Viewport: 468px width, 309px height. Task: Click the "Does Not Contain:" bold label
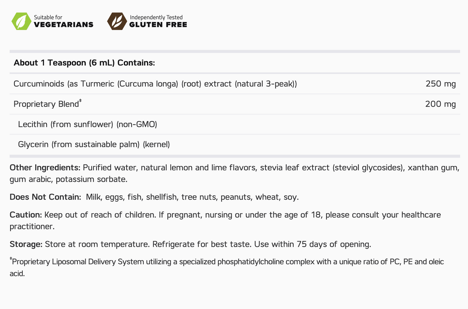click(x=45, y=197)
